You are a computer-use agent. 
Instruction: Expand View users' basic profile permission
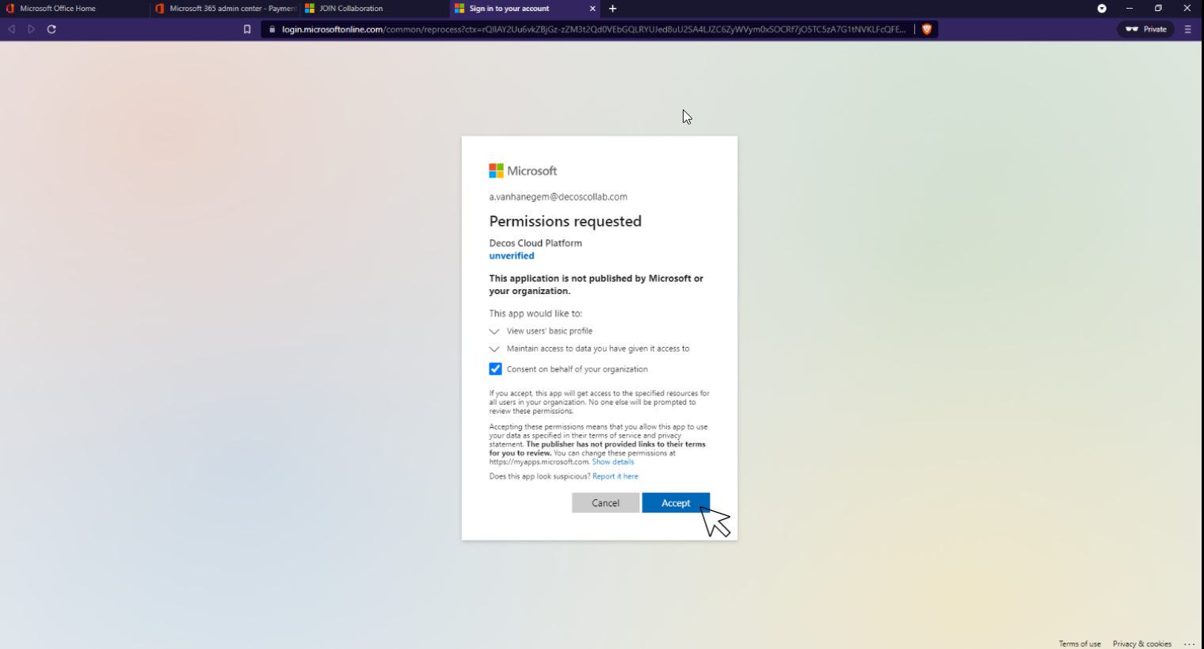coord(494,331)
